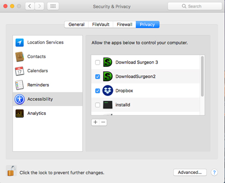The width and height of the screenshot is (225, 183).
Task: Add an app with plus button
Action: (95, 122)
